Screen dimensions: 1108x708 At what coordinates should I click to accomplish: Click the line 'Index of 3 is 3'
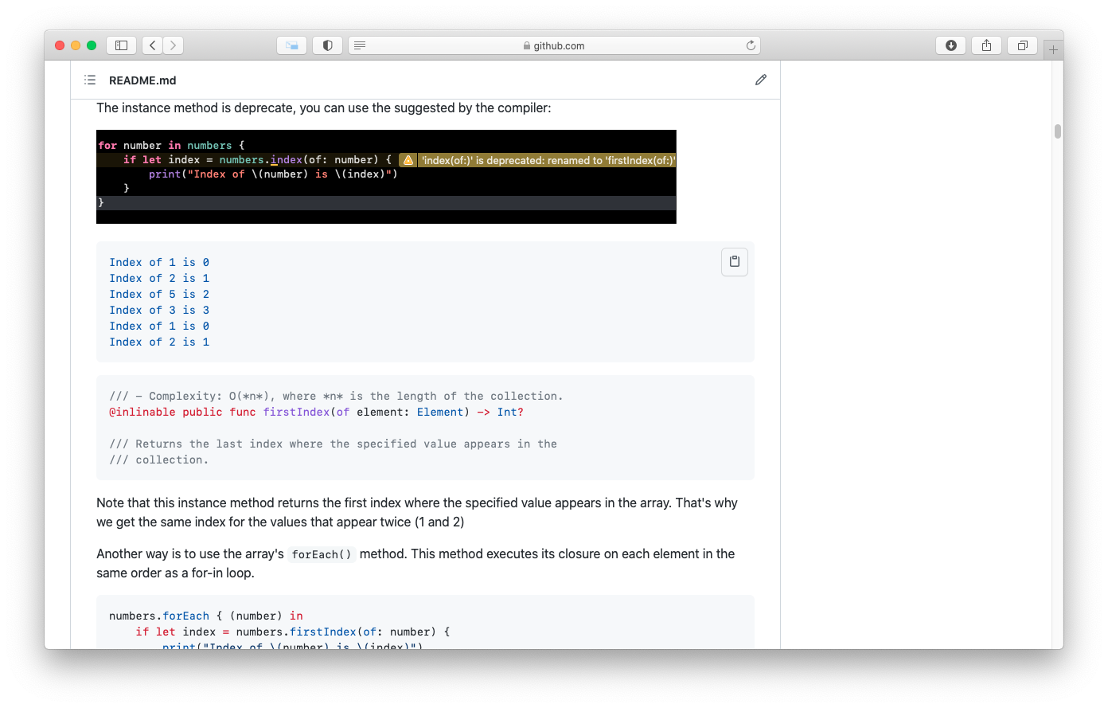(159, 310)
